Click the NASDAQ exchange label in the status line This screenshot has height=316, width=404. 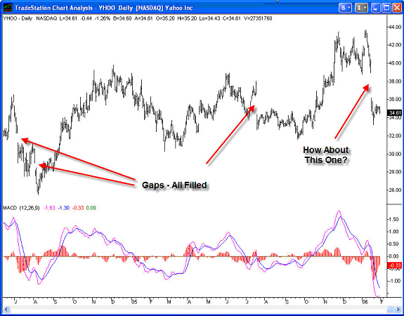click(x=46, y=18)
